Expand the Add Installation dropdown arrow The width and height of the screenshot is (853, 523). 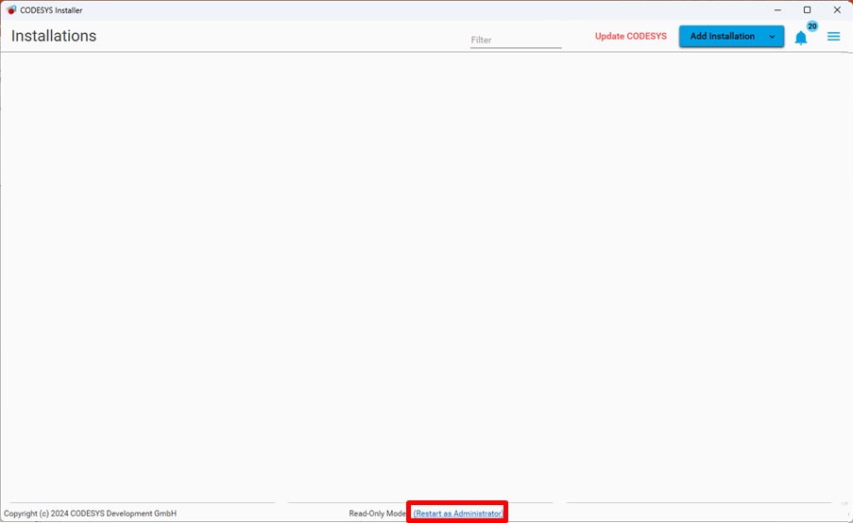click(772, 37)
